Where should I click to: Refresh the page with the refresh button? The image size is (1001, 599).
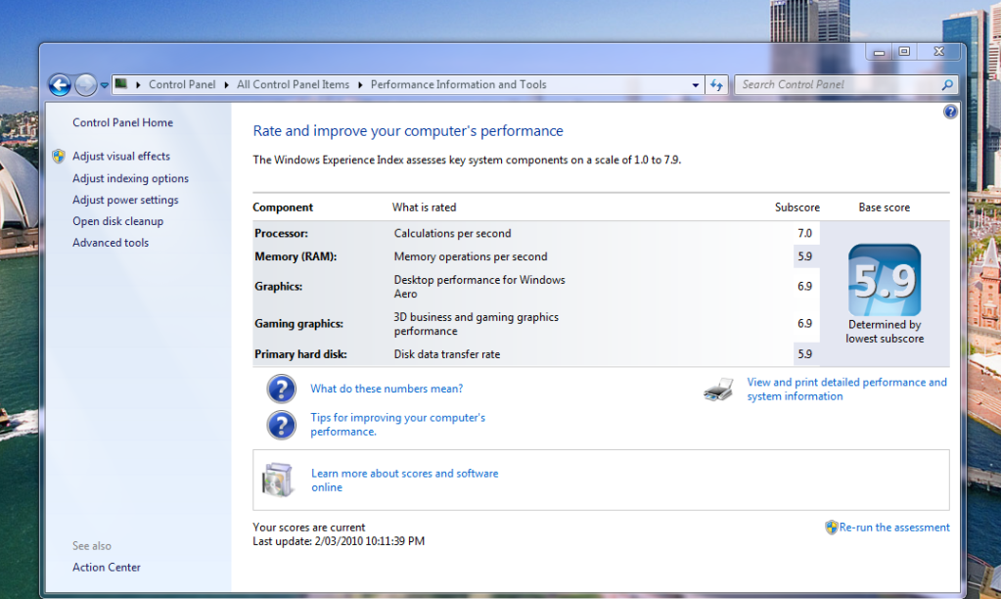tap(716, 85)
